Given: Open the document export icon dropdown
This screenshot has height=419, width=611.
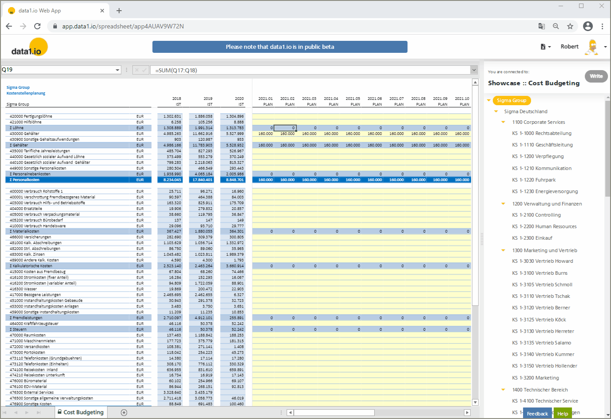Looking at the screenshot, I should [545, 47].
